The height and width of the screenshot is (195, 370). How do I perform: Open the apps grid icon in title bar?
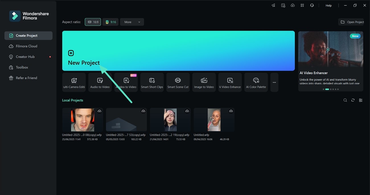[x=302, y=5]
